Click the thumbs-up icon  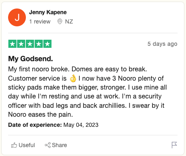tap(14, 145)
